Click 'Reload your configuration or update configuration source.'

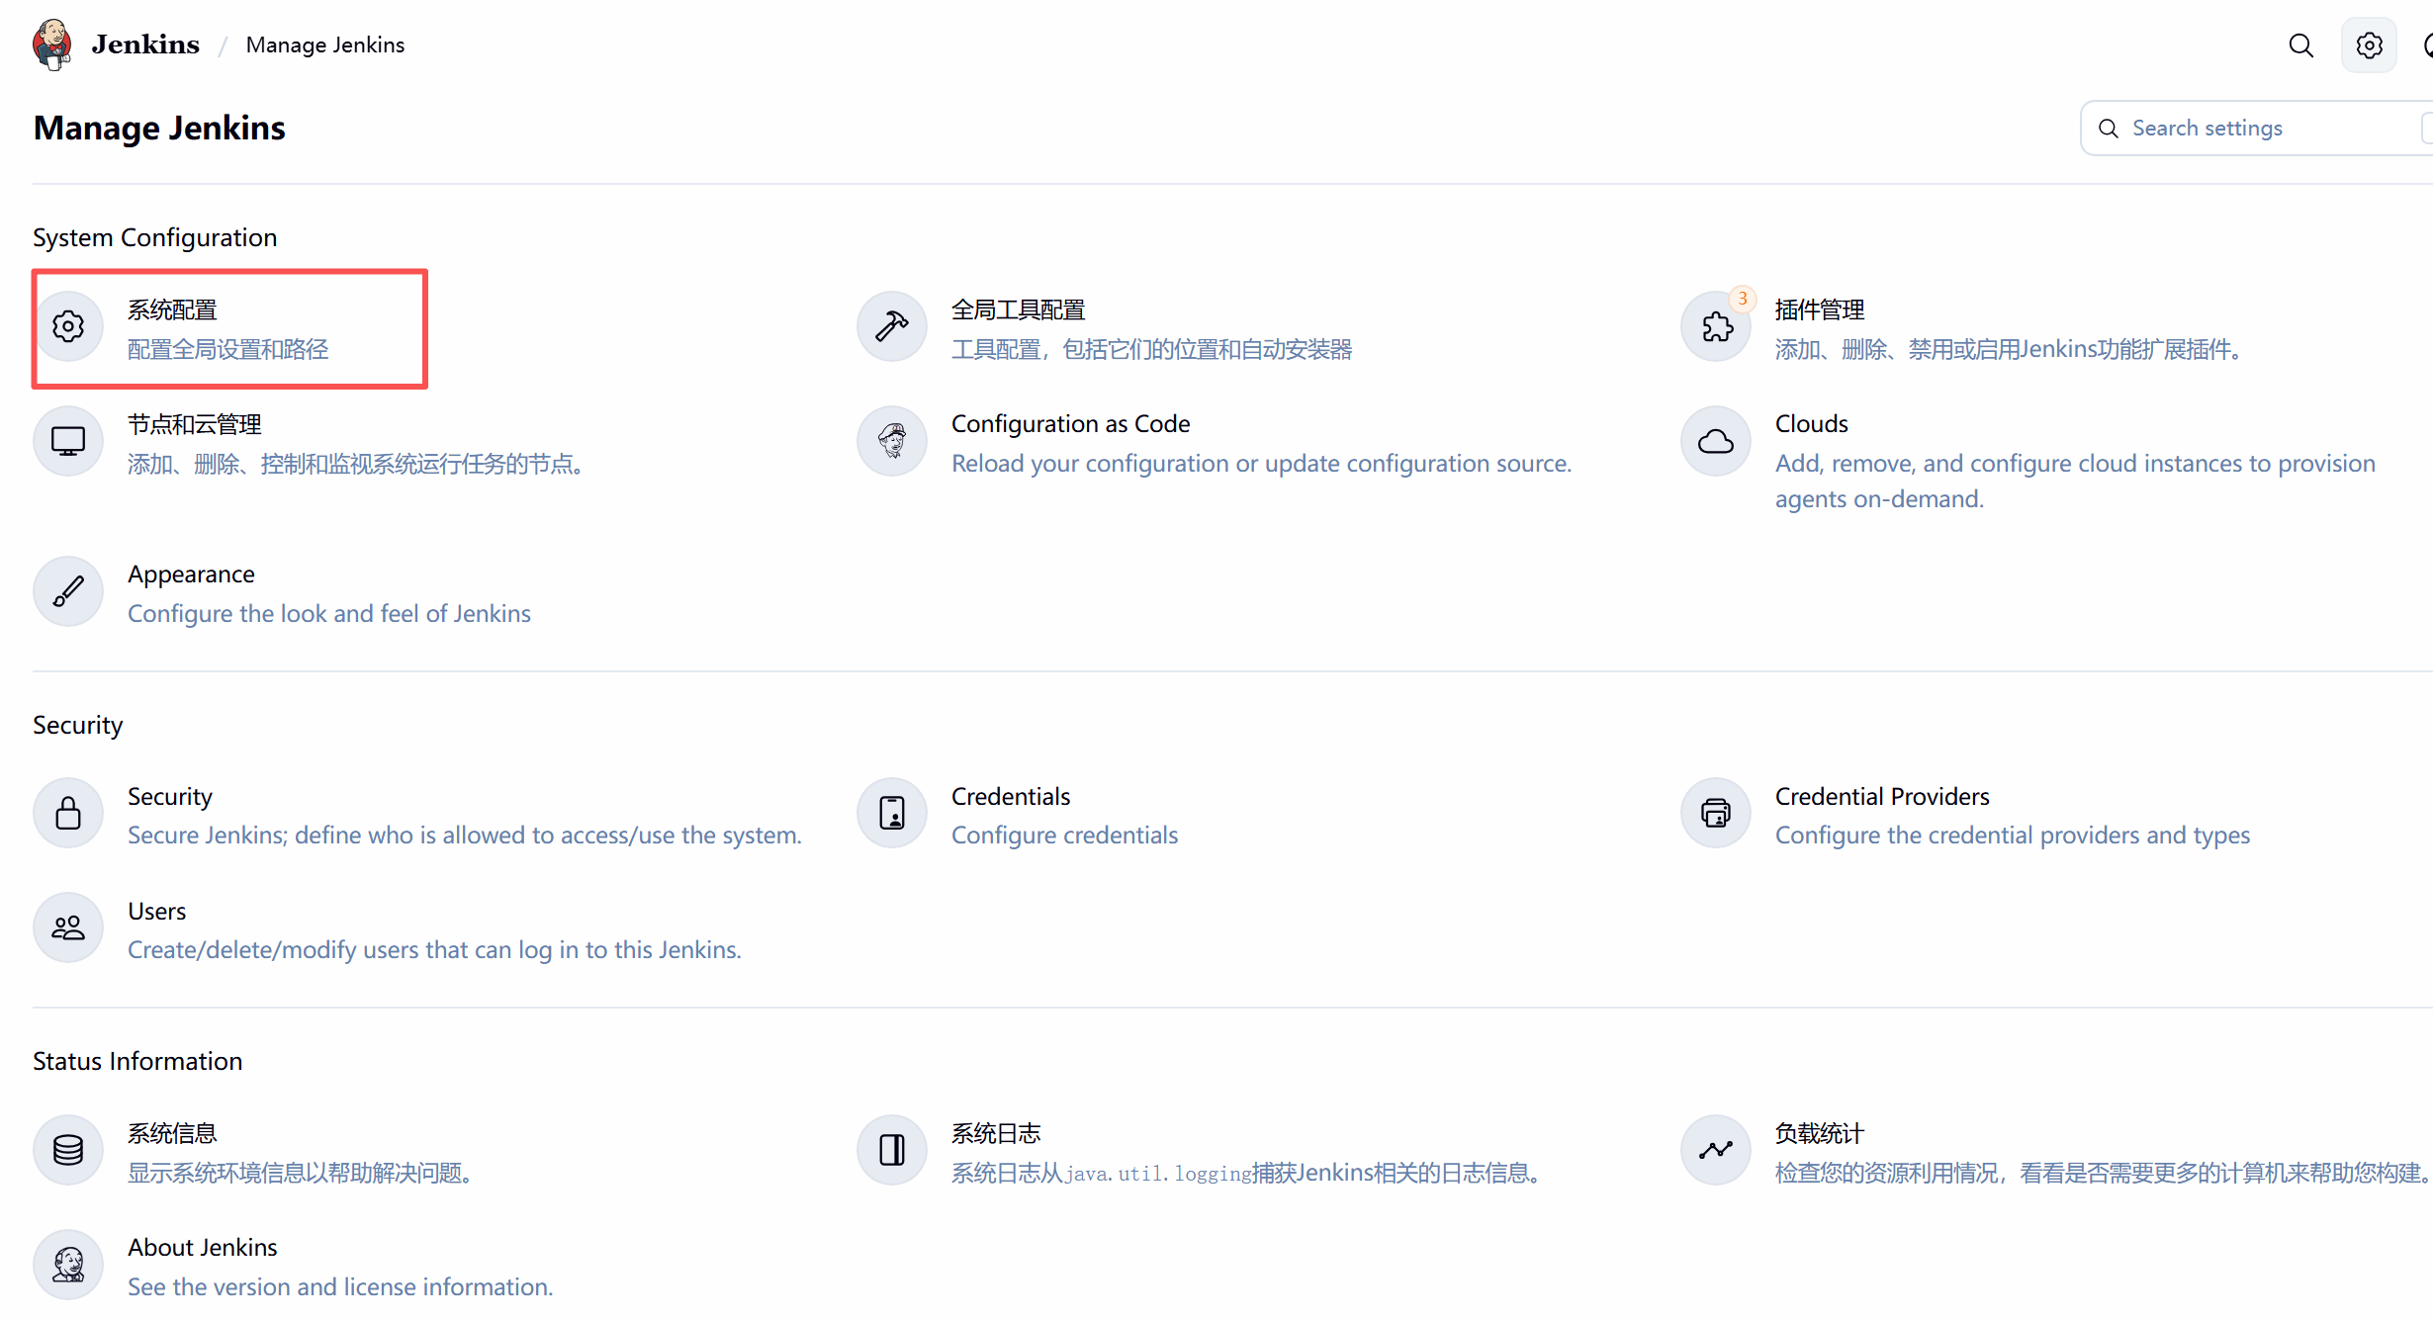point(1262,464)
